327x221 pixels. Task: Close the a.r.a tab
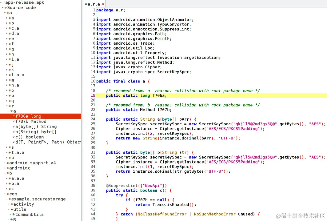(103, 4)
